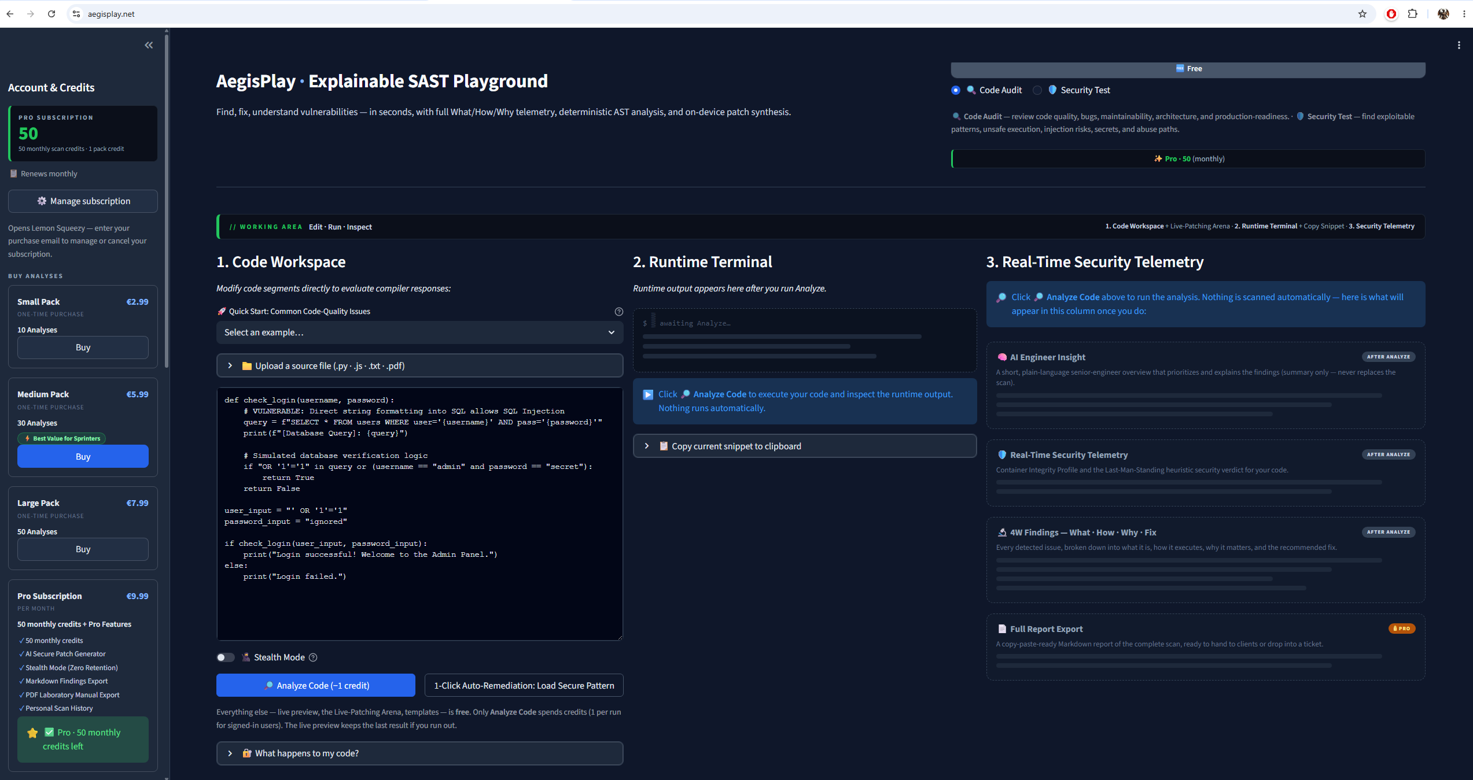Click '3. Security Telemetry' in the working area strip
Image resolution: width=1473 pixels, height=780 pixels.
point(1382,227)
